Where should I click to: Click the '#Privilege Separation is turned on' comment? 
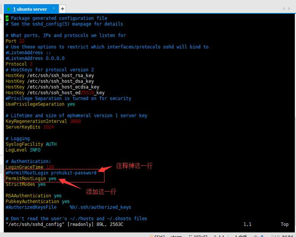tap(68, 98)
